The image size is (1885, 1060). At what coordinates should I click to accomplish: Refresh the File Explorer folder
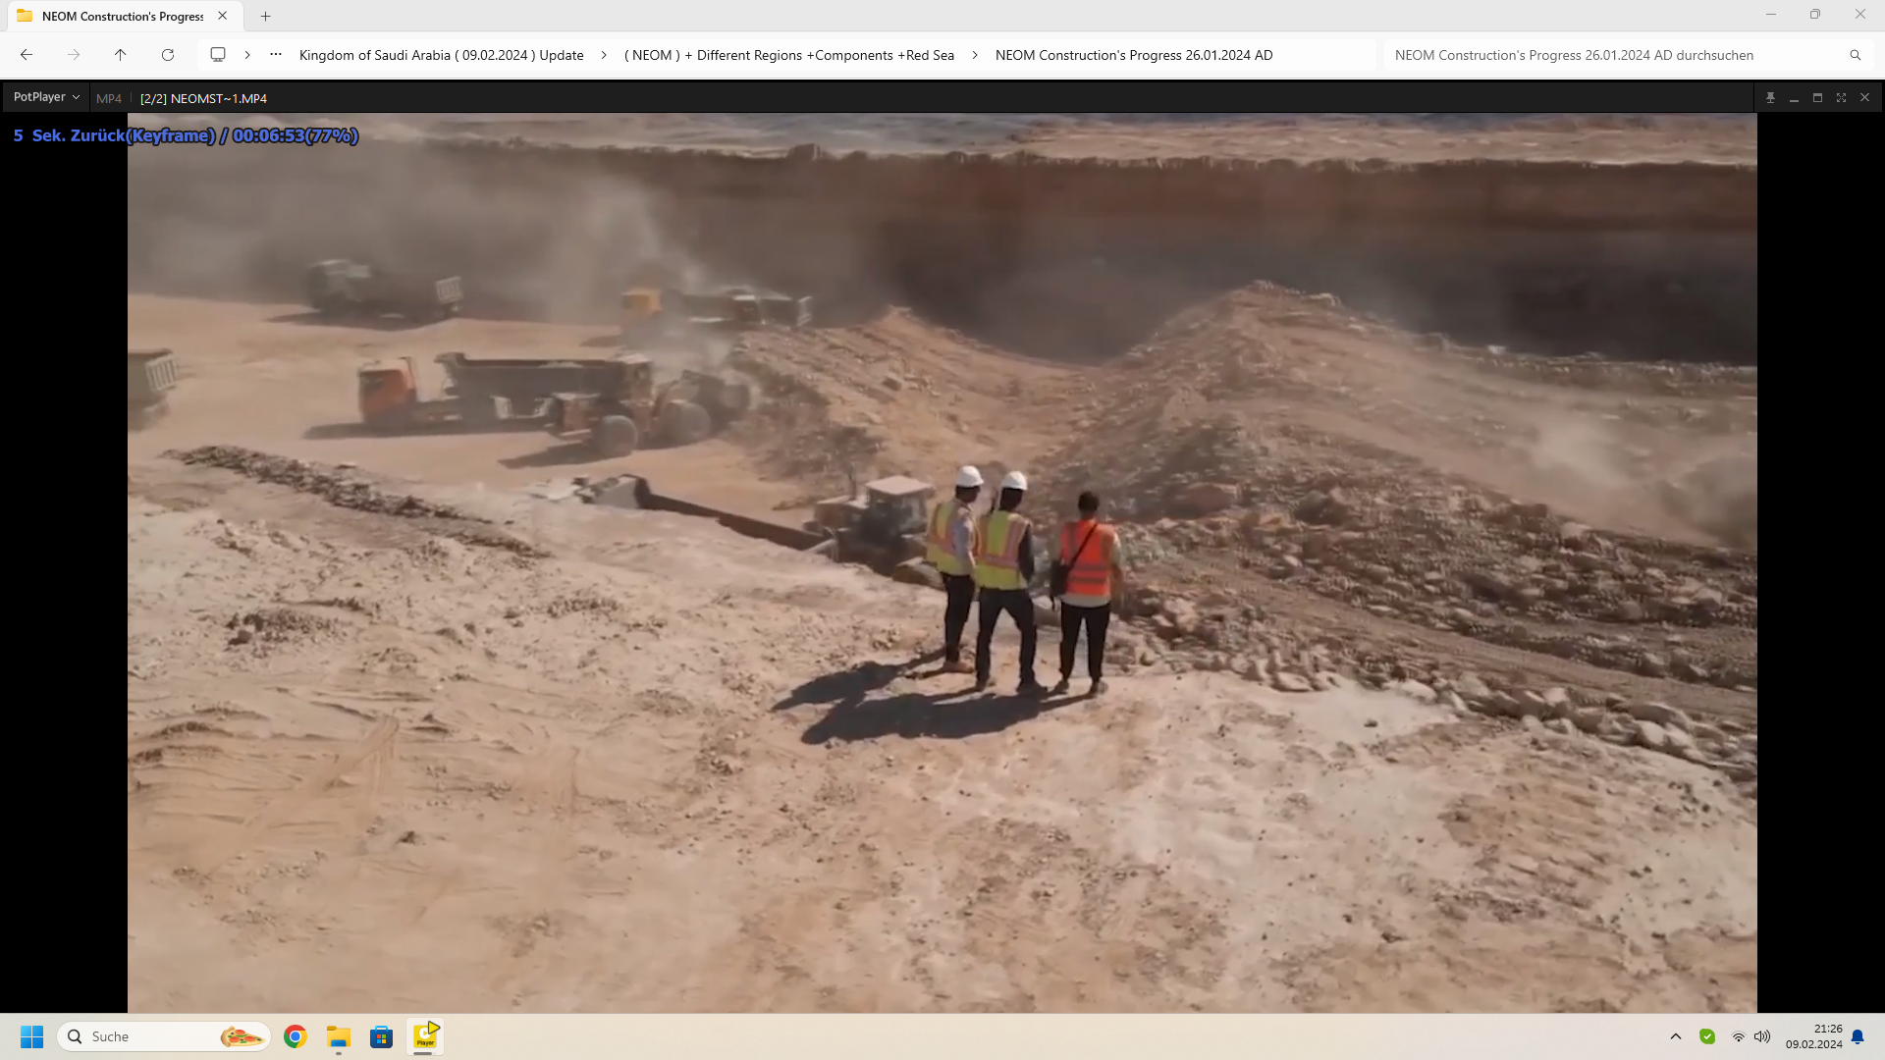click(x=168, y=55)
